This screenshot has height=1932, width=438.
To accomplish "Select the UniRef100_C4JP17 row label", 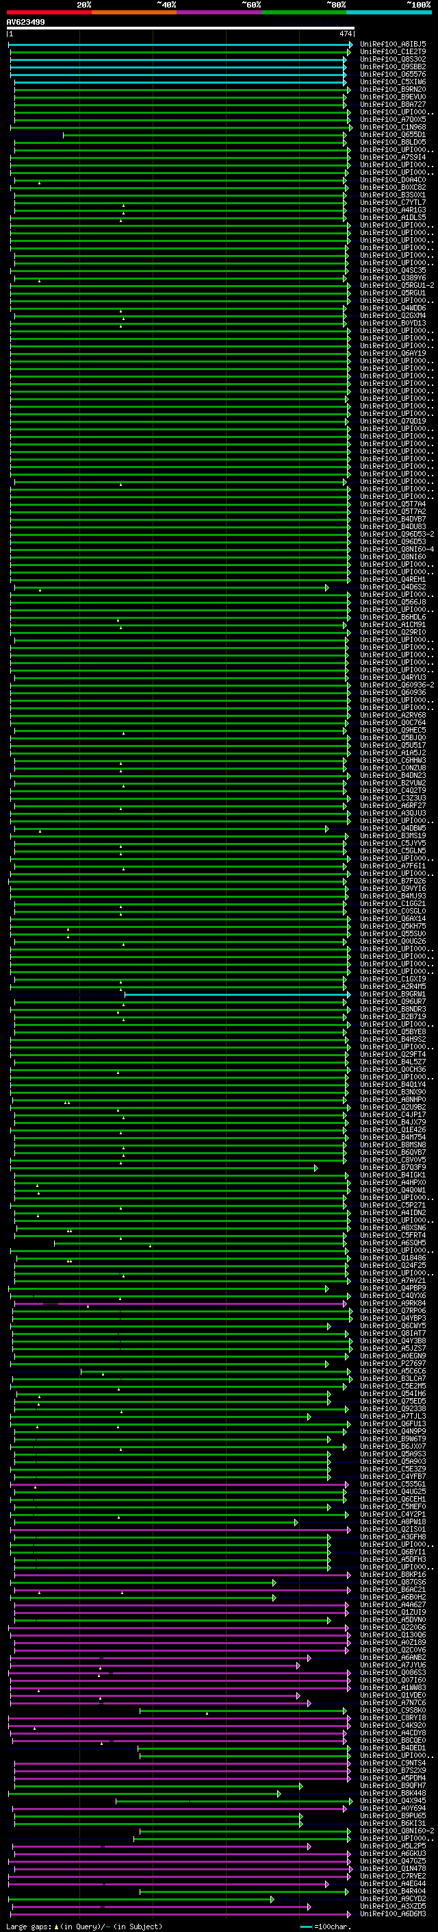I will tap(393, 1114).
